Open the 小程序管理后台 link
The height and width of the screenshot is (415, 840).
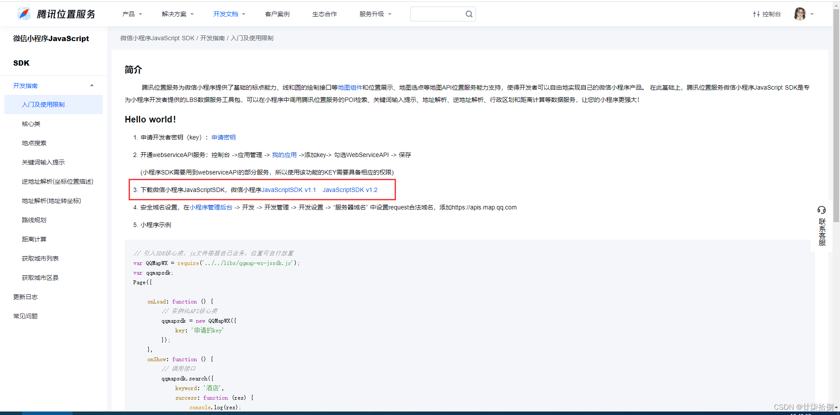click(211, 207)
